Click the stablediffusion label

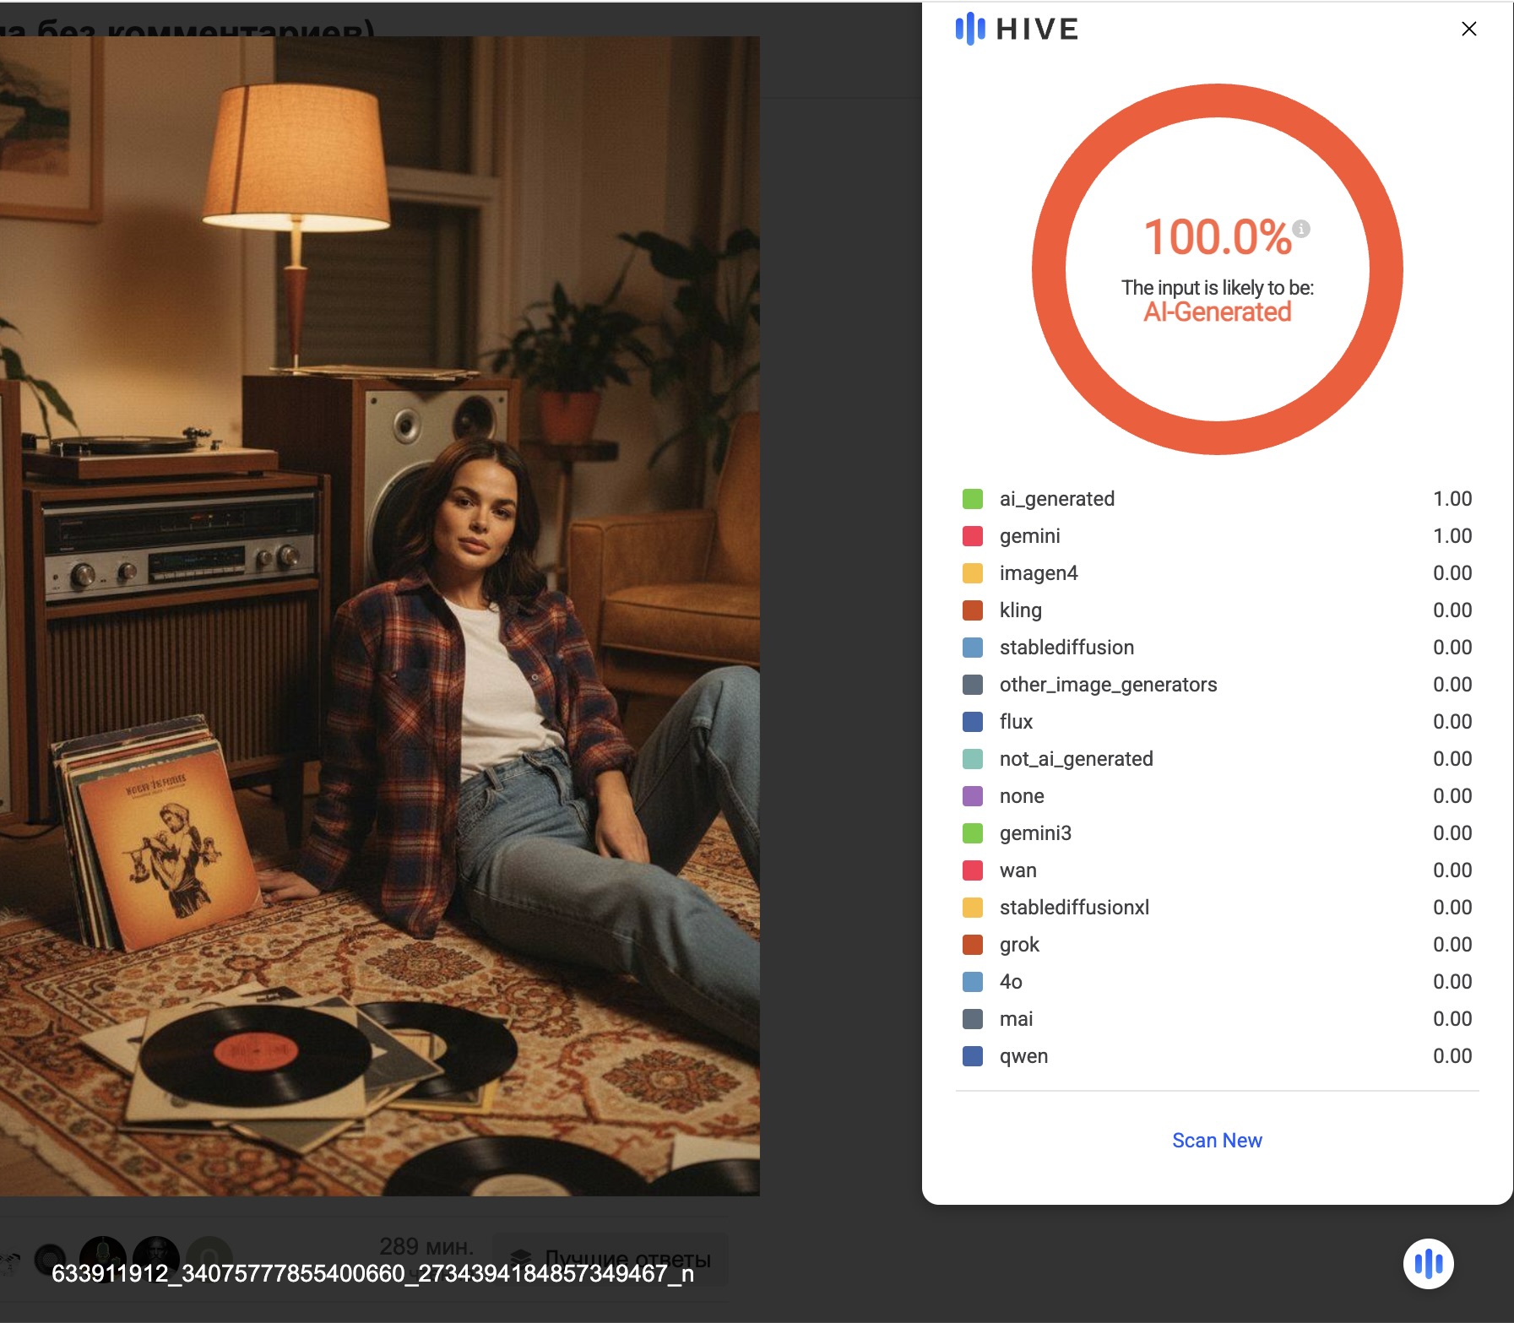click(x=1066, y=648)
